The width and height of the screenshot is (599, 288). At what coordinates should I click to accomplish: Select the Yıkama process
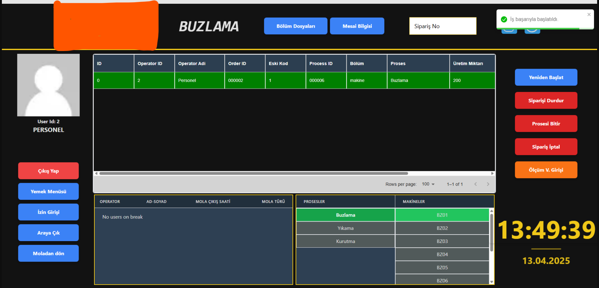pyautogui.click(x=345, y=228)
